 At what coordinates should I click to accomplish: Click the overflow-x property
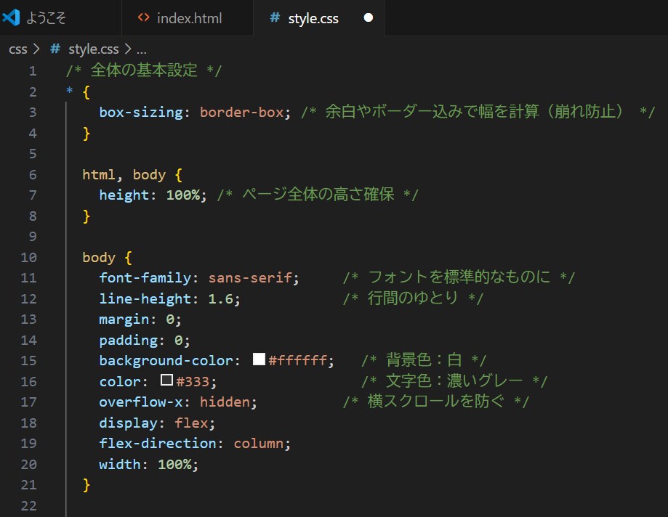point(140,402)
